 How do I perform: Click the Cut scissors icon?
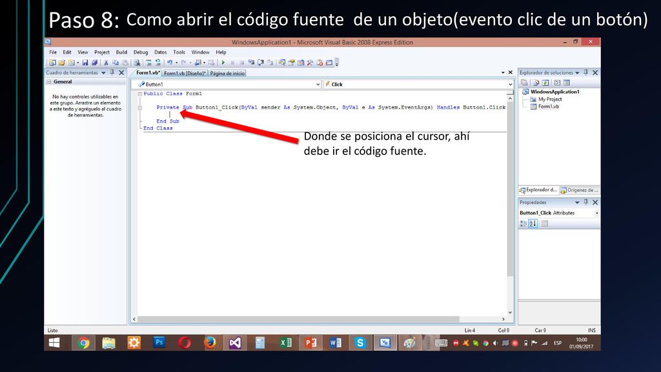pos(106,63)
